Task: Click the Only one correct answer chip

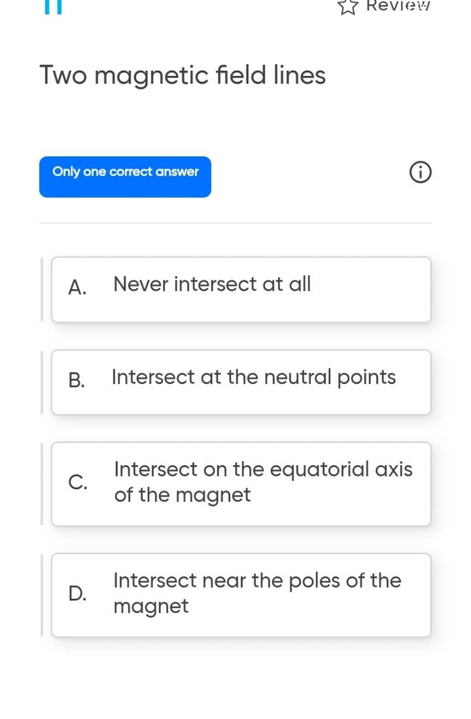Action: click(x=125, y=177)
